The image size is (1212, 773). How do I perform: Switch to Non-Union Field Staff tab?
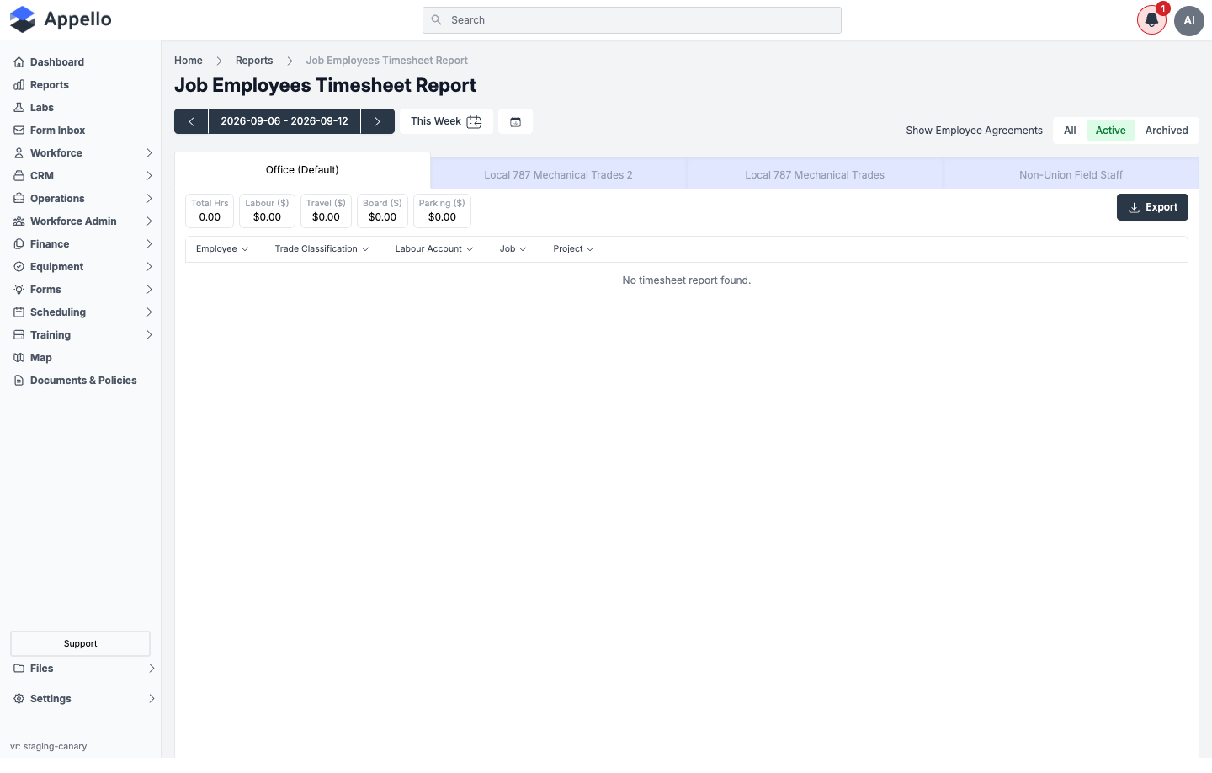[1071, 175]
